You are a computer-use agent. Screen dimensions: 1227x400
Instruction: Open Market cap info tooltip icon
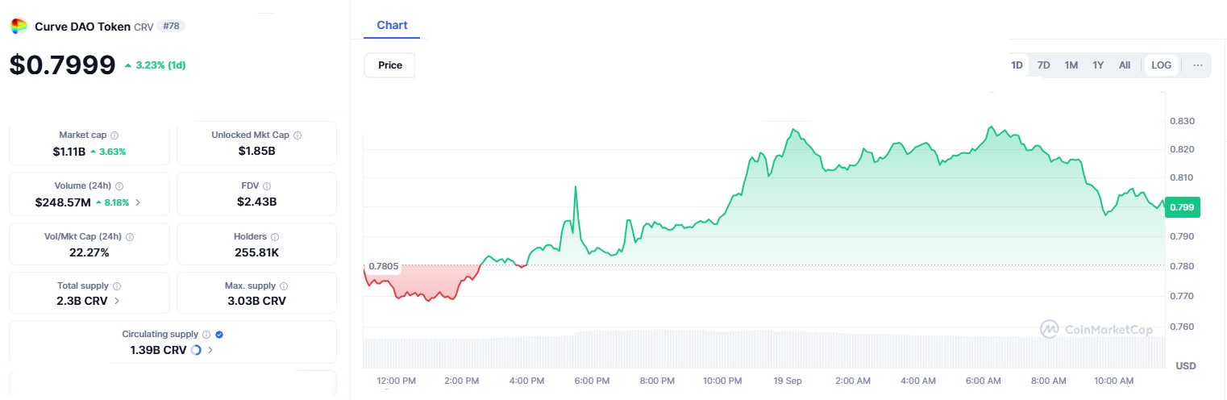[114, 135]
